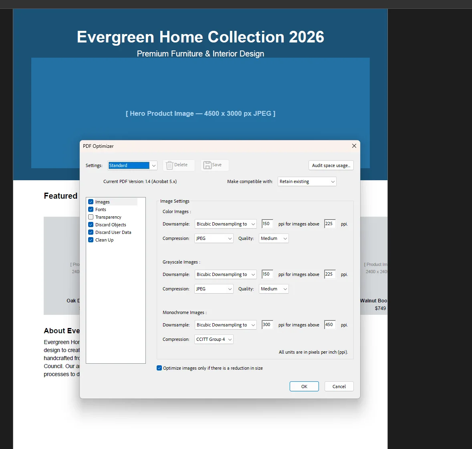Click the Save floppy disk button
472x449 pixels.
[215, 165]
